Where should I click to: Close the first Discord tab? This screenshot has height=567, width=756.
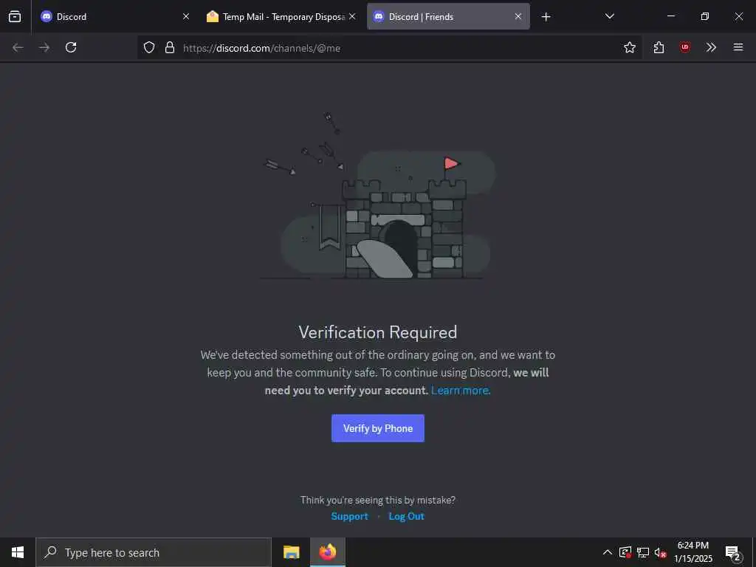(186, 16)
